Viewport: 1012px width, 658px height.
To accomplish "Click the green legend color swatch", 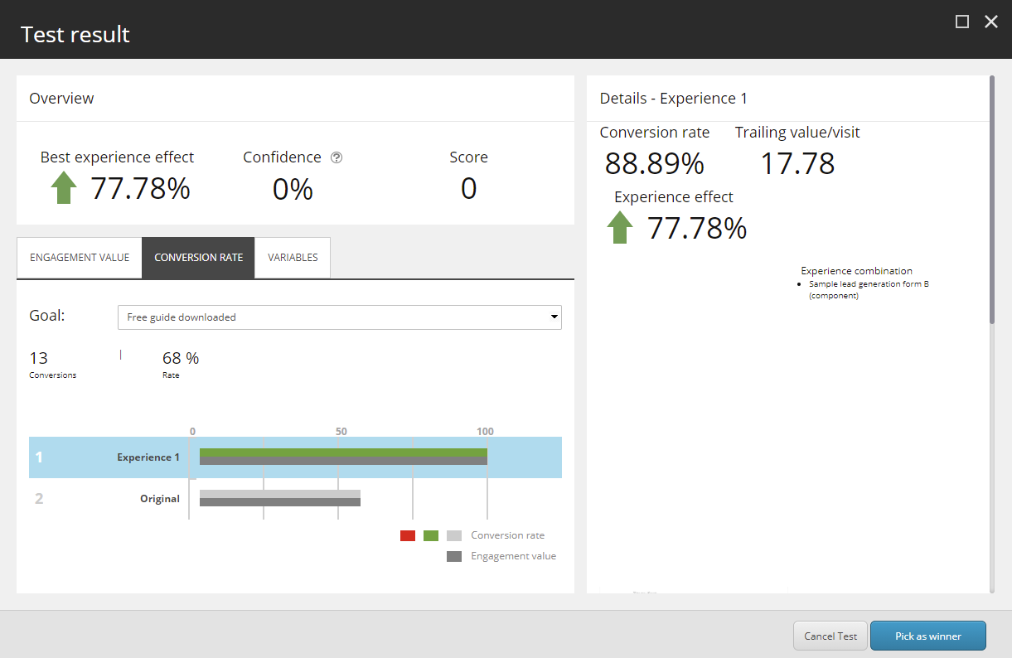I will pyautogui.click(x=431, y=535).
